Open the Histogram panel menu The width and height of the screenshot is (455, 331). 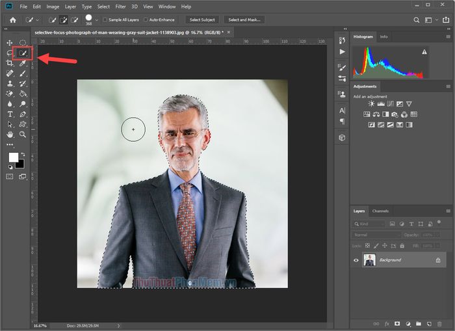(448, 37)
